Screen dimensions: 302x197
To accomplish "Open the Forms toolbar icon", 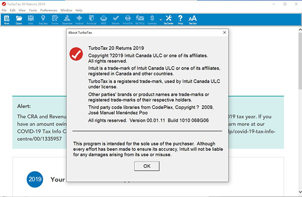I will tap(55, 20).
